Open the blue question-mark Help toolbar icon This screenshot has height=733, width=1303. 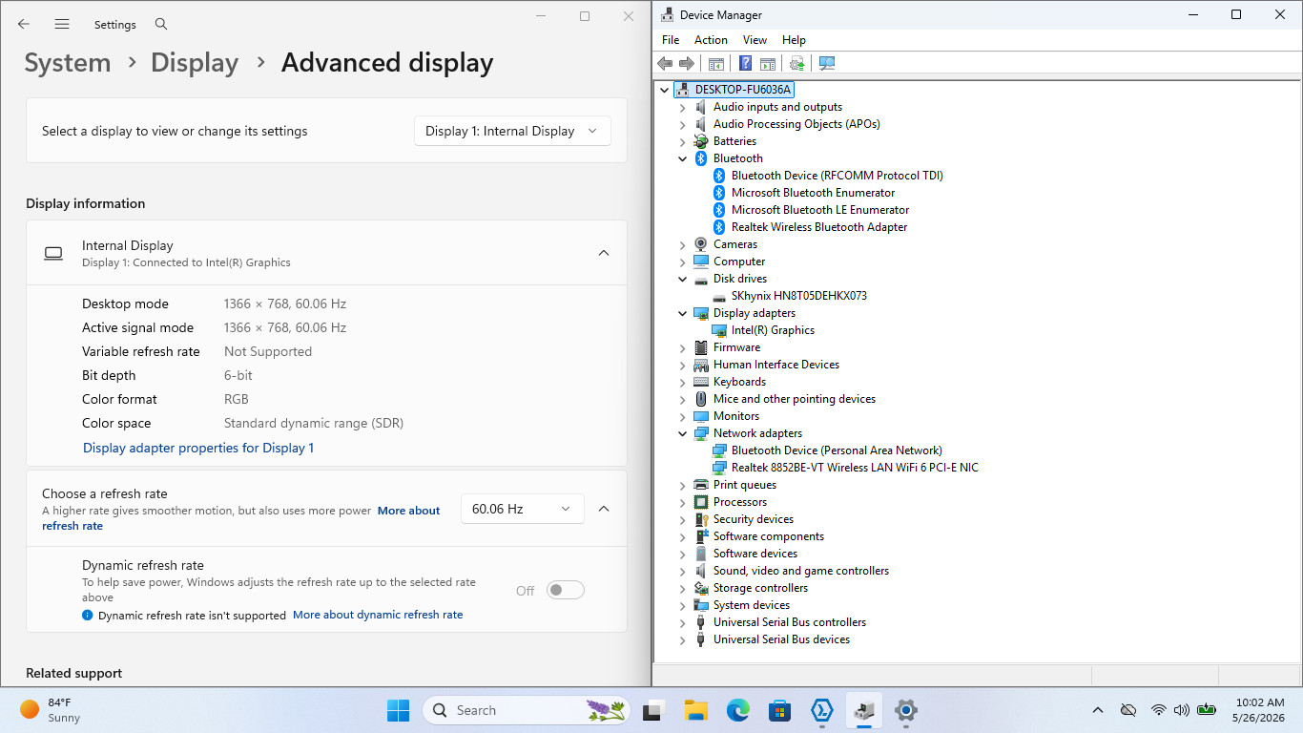(746, 63)
